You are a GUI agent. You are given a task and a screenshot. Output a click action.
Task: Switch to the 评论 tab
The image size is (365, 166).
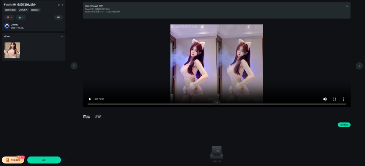tap(98, 117)
